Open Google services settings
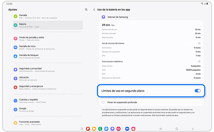 (x=48, y=110)
